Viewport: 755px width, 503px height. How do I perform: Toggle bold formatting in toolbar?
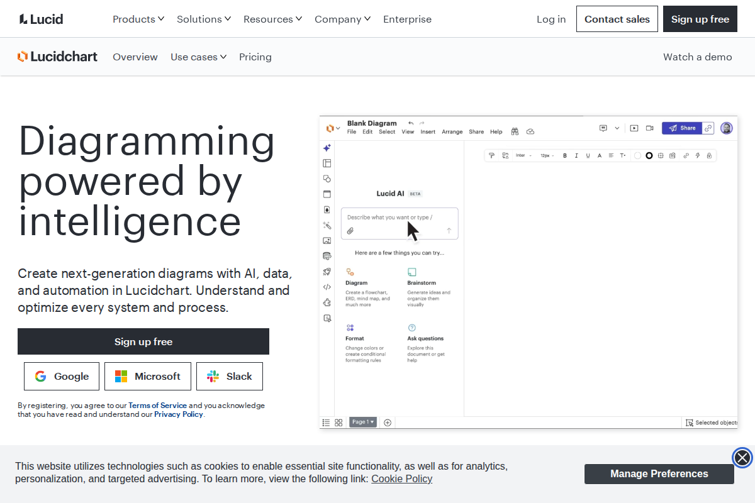(x=565, y=155)
